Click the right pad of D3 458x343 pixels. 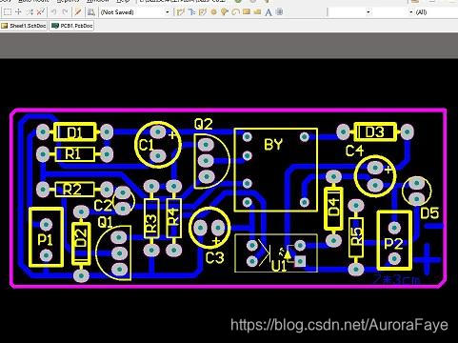(x=408, y=131)
